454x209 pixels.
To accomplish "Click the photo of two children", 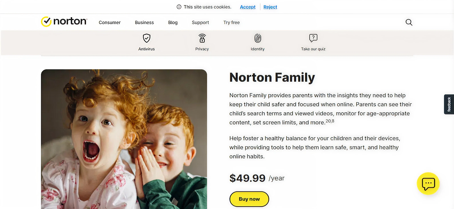I will 124,139.
